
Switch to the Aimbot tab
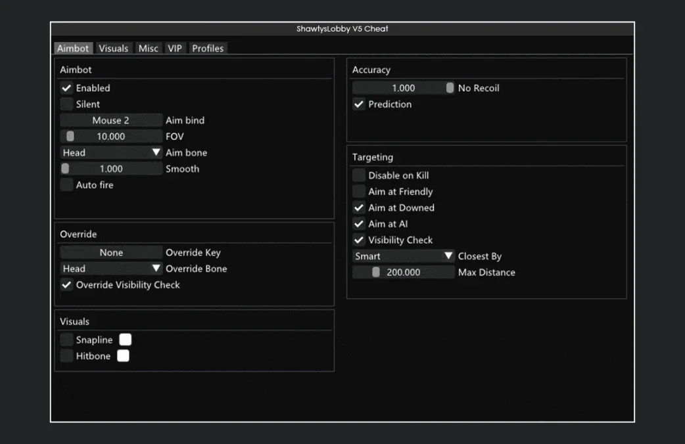click(x=72, y=48)
